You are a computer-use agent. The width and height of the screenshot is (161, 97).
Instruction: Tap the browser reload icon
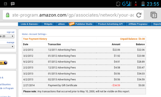(x=139, y=15)
